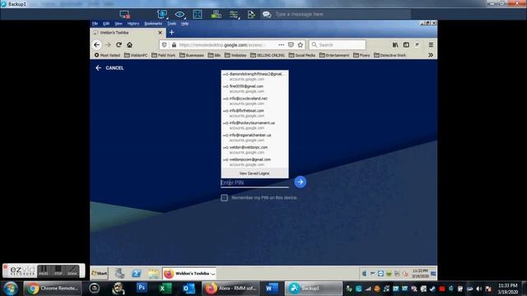This screenshot has width=527, height=296.
Task: Close the Weldon's Toshiba tab
Action: (x=160, y=33)
